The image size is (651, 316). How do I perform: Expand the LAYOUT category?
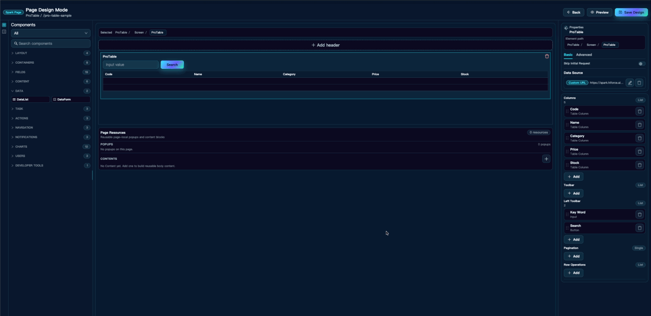tap(51, 53)
